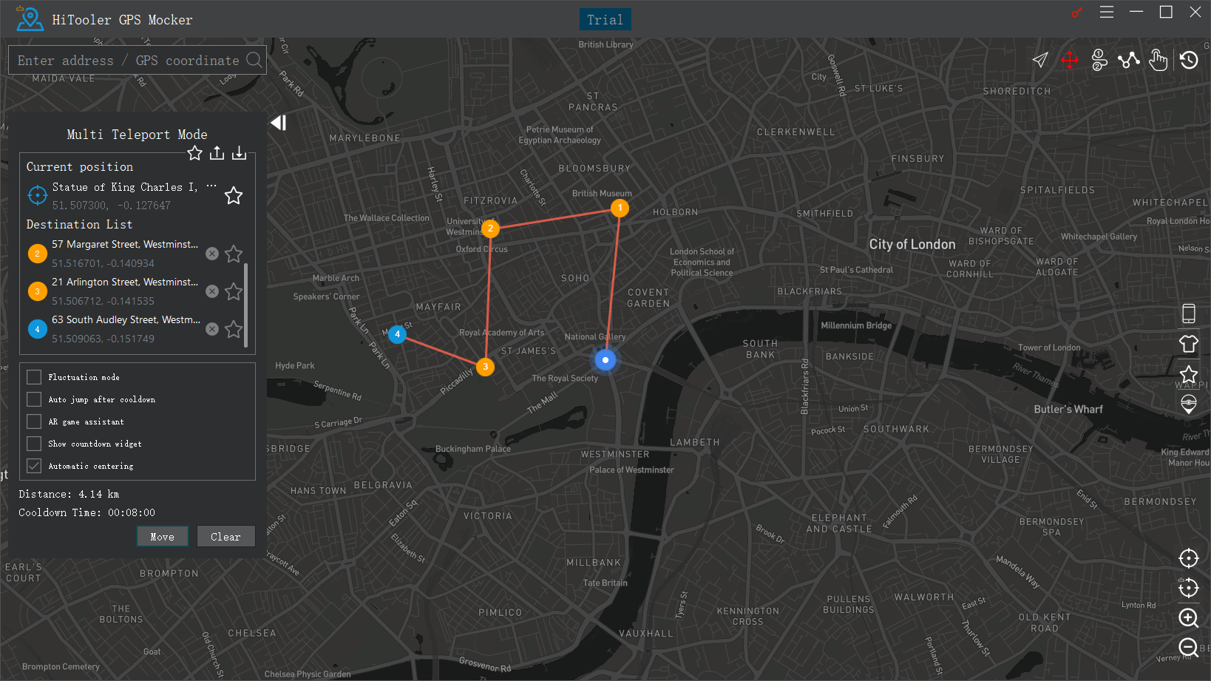This screenshot has height=681, width=1211.
Task: Zoom in on the map
Action: pos(1188,618)
